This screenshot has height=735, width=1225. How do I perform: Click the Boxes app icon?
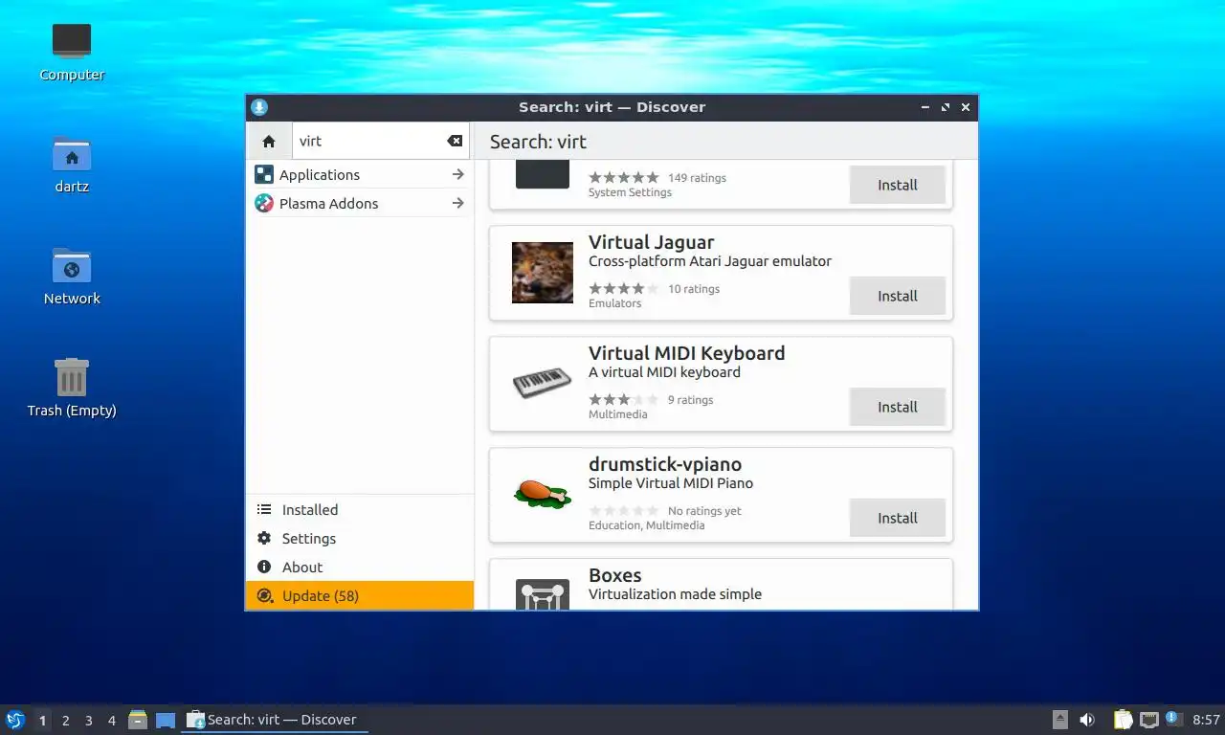(x=543, y=593)
